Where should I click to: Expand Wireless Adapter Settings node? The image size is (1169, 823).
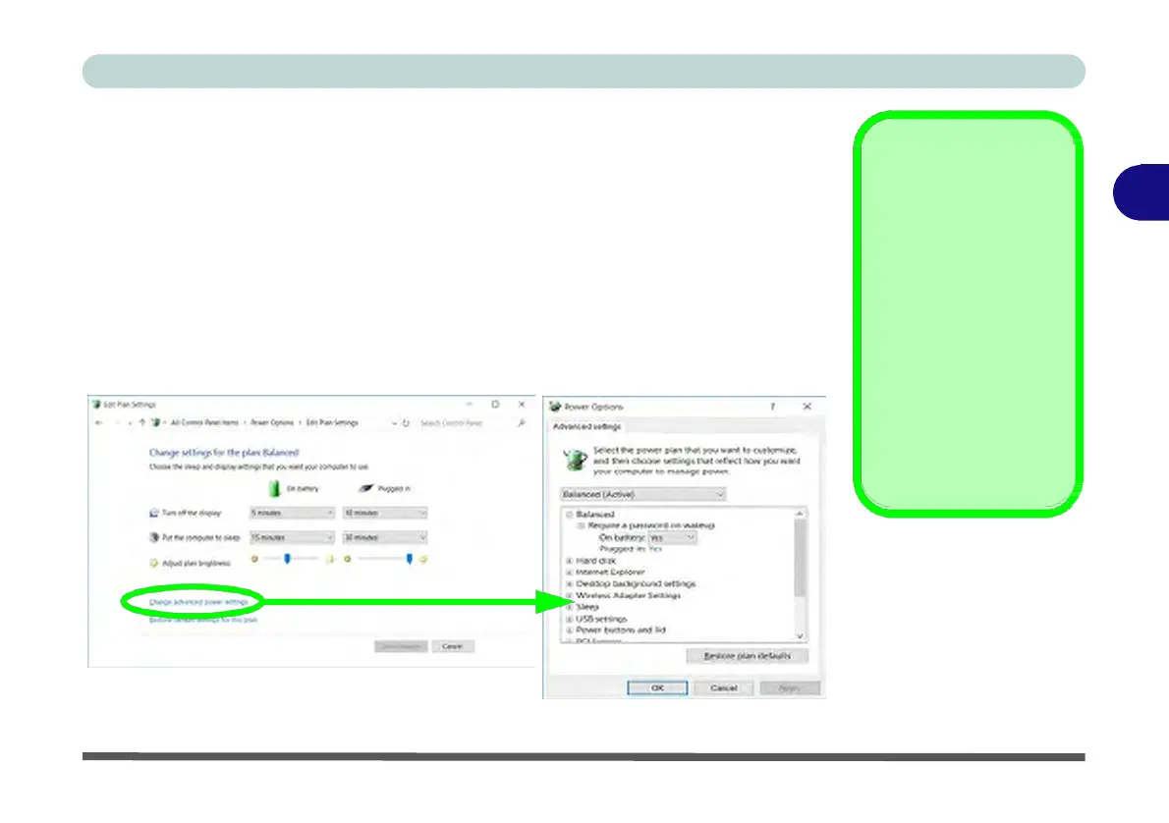coord(569,595)
